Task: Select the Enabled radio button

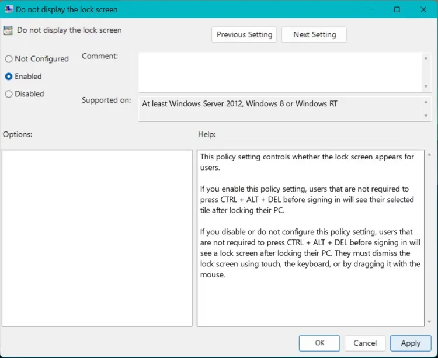Action: (9, 77)
